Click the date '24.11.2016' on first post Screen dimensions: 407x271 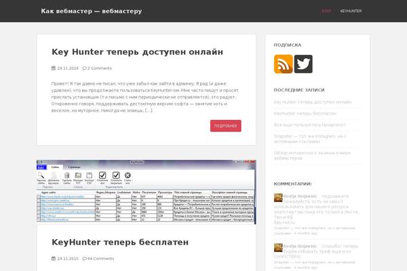[68, 68]
